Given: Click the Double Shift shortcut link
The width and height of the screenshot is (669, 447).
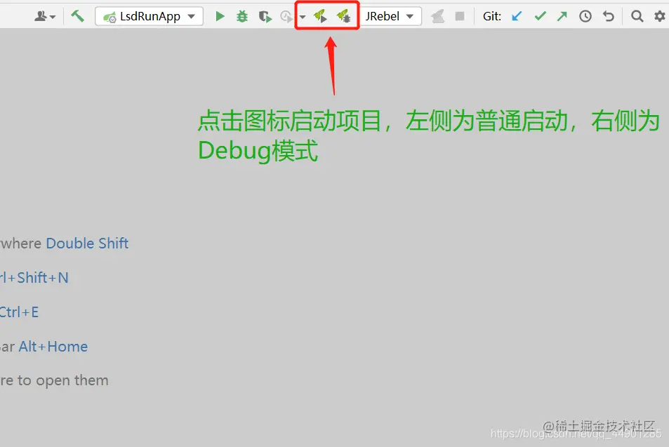Looking at the screenshot, I should click(87, 243).
